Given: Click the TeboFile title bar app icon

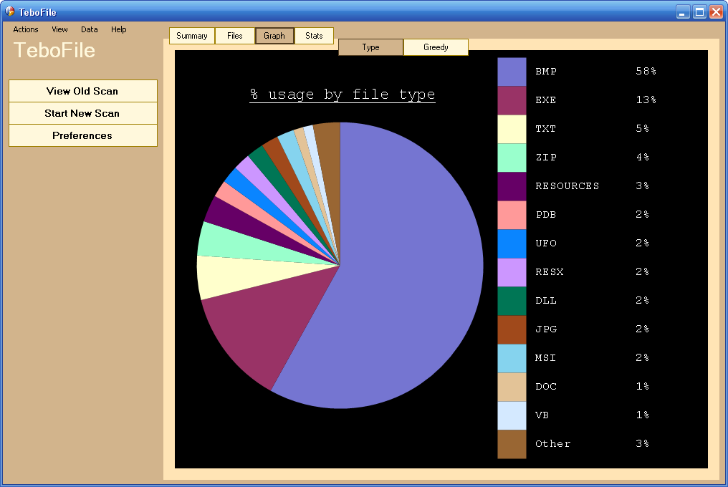Looking at the screenshot, I should 10,11.
